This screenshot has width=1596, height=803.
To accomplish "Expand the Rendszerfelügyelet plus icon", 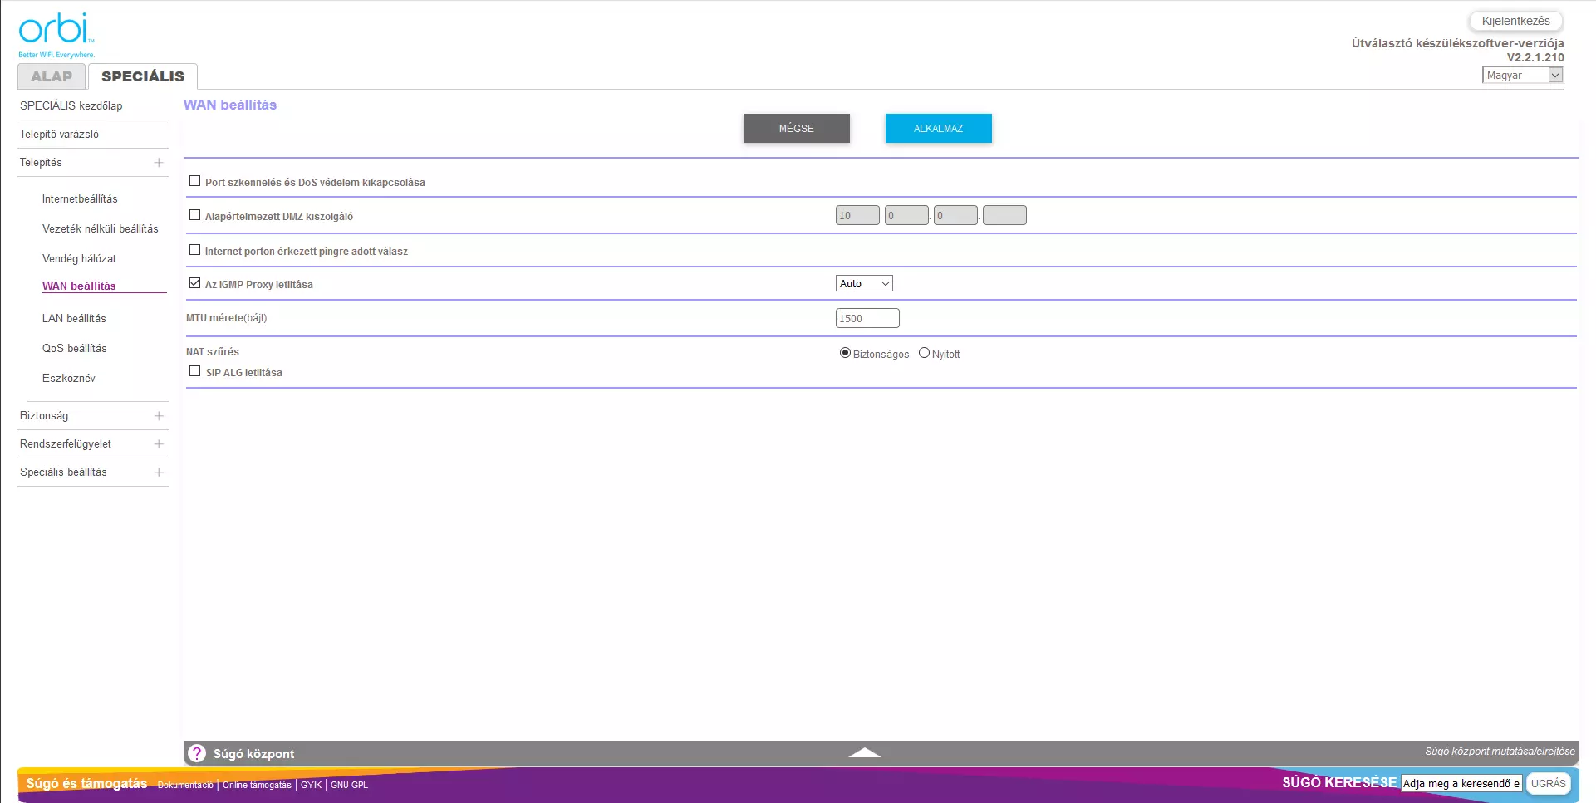I will [x=159, y=444].
